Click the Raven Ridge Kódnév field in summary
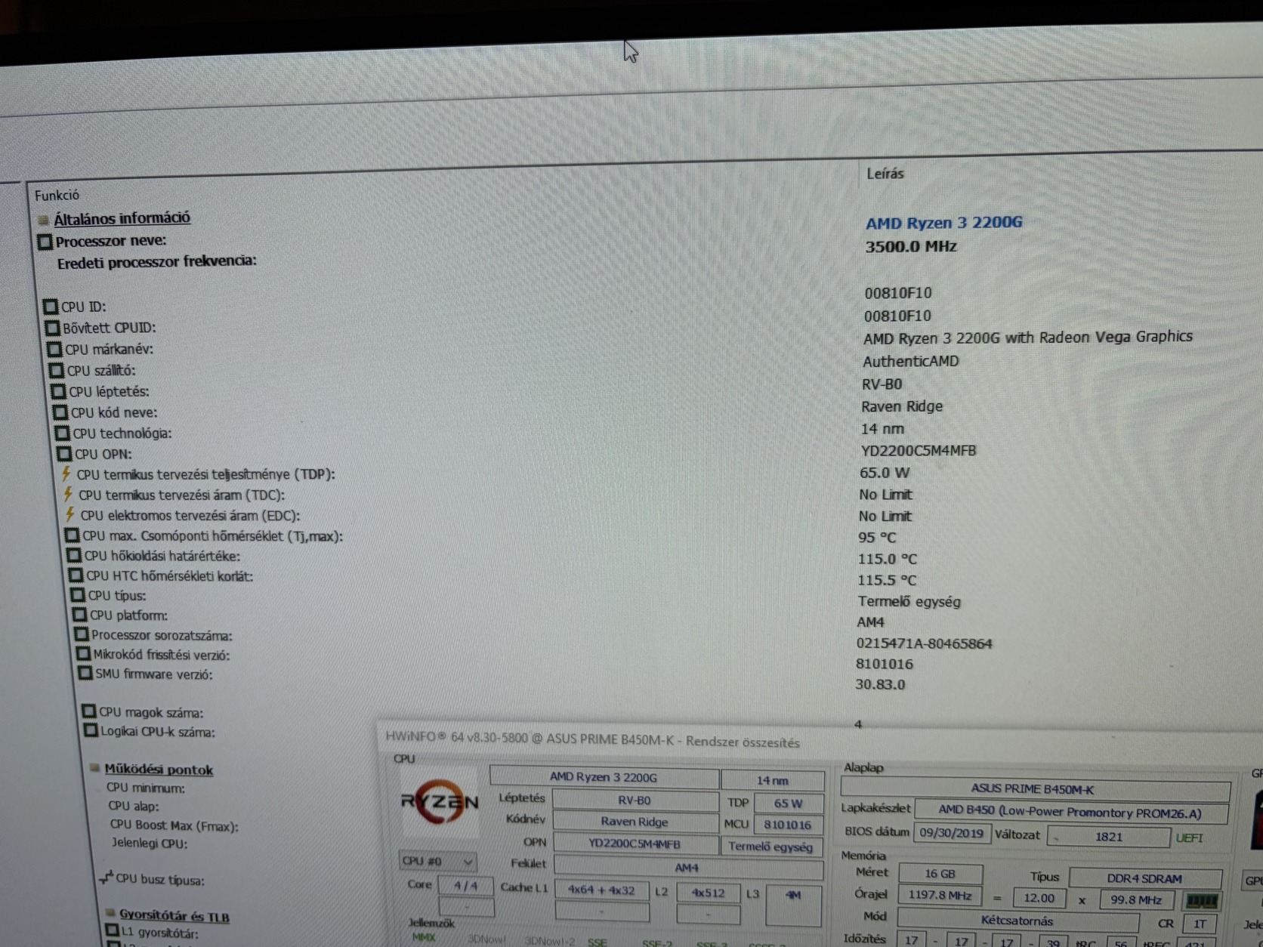Viewport: 1263px width, 947px height. [635, 821]
